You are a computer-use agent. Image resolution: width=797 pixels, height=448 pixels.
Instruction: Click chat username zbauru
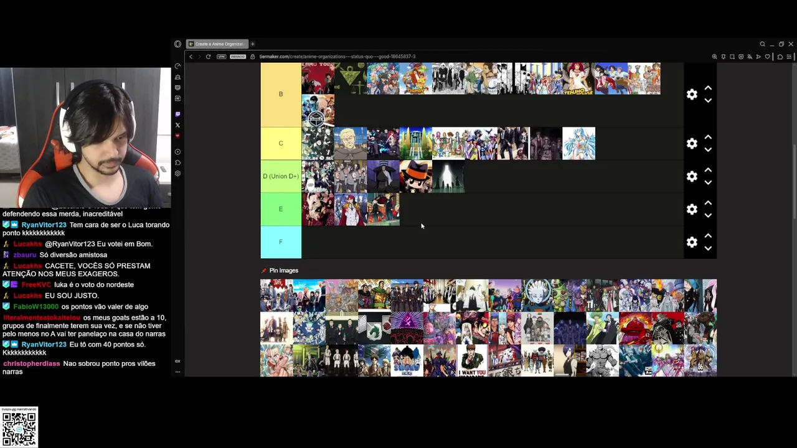coord(25,255)
